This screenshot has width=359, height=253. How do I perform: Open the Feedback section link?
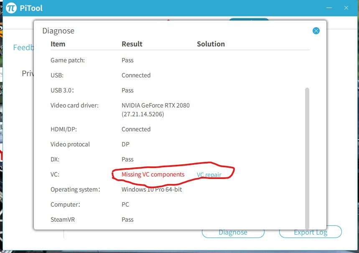pos(23,47)
